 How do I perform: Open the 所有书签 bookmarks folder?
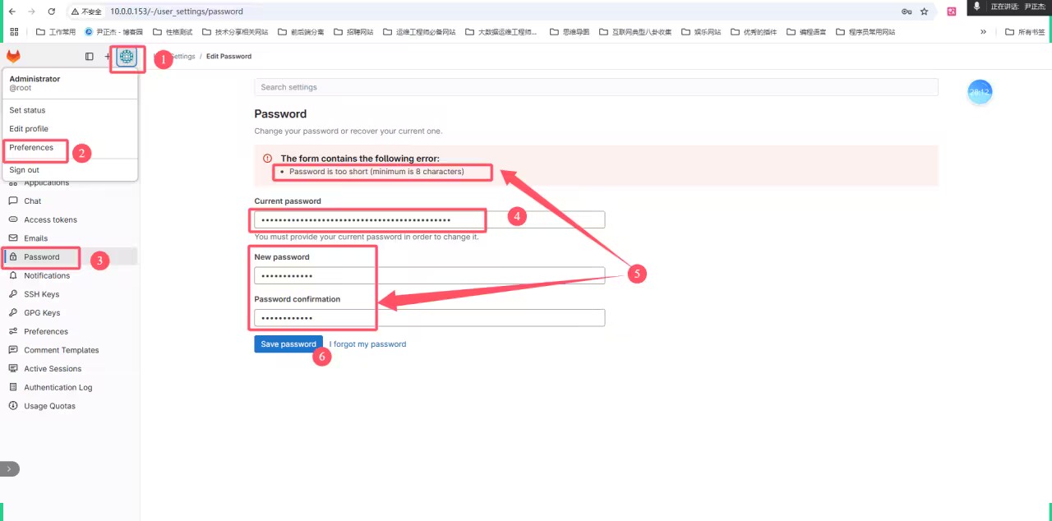[1024, 32]
